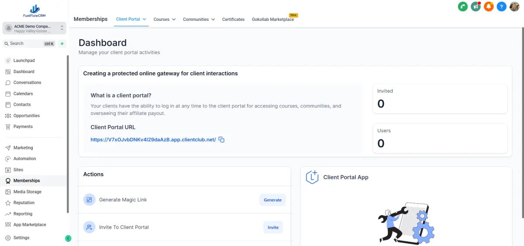Open the megaphone announcements icon
This screenshot has width=524, height=246.
pos(476,7)
